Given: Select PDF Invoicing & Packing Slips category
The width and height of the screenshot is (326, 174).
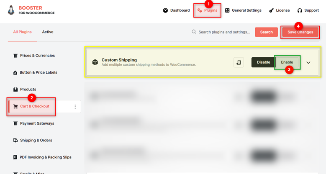Looking at the screenshot, I should [46, 157].
